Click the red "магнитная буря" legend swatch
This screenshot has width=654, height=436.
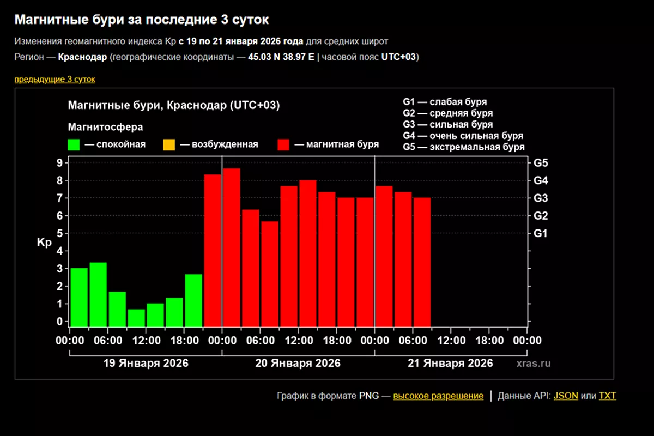point(283,144)
